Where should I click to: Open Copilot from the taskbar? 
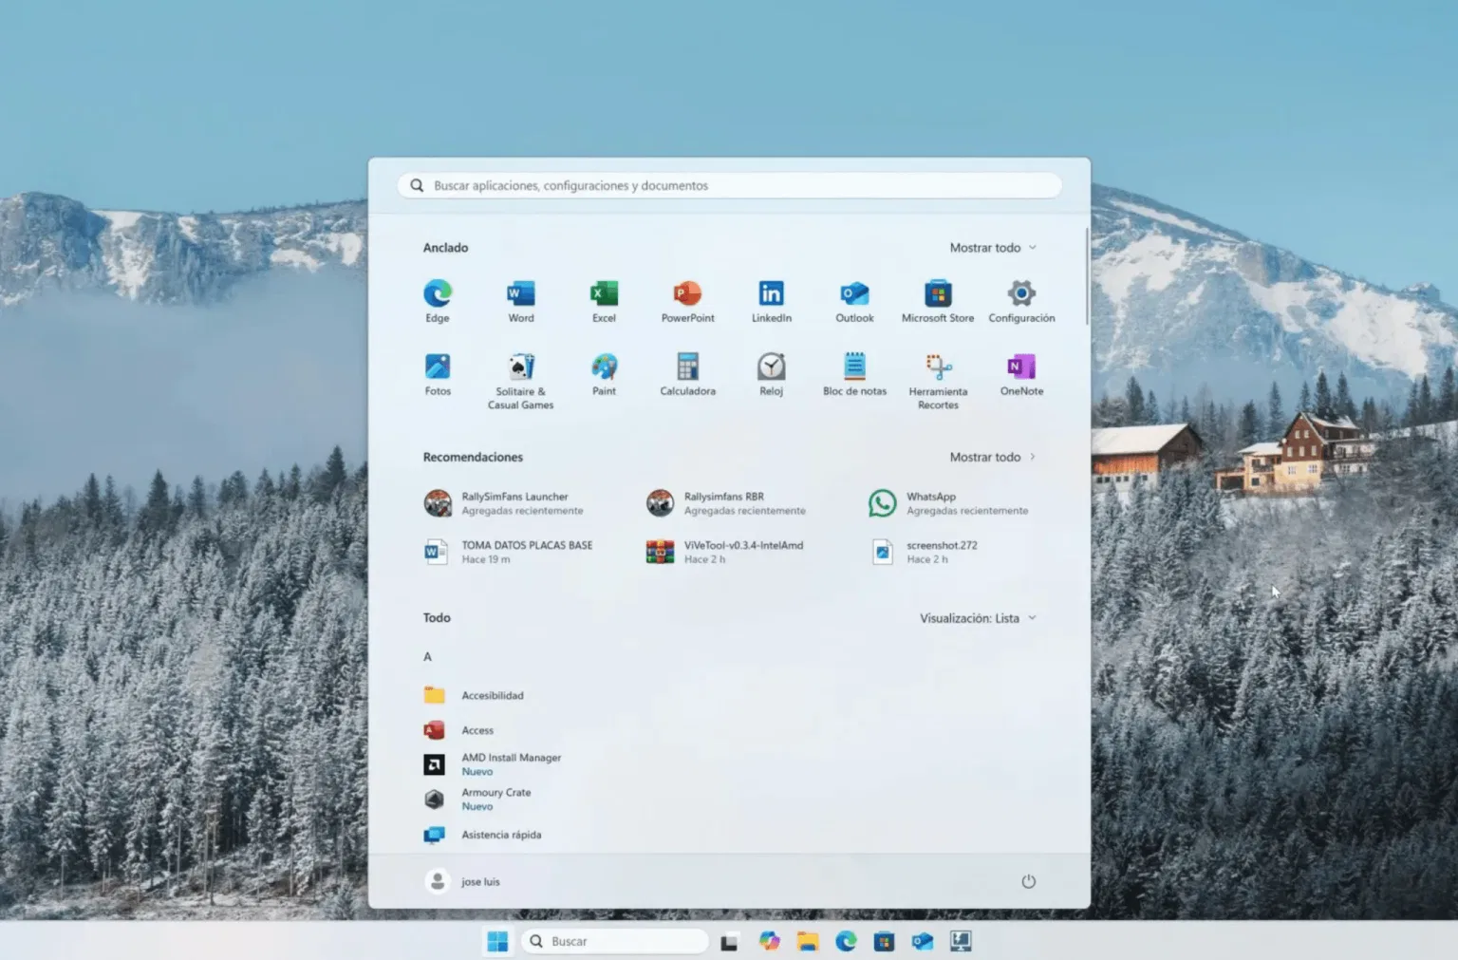[x=769, y=941]
